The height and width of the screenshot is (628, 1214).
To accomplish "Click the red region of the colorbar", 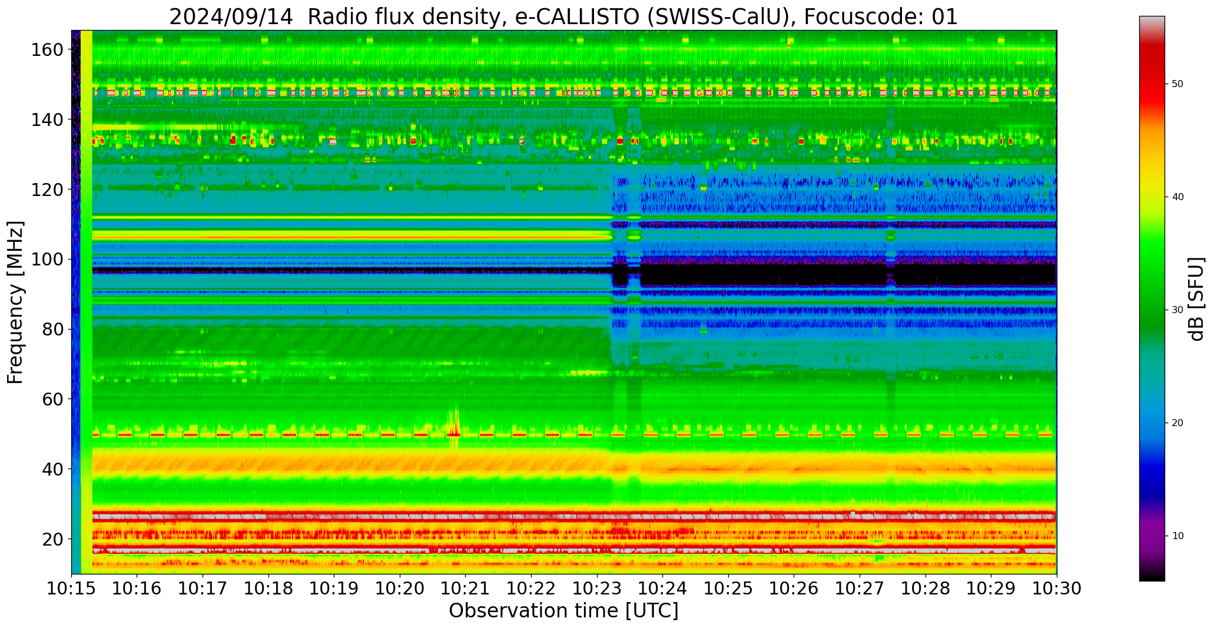I will tap(1152, 77).
